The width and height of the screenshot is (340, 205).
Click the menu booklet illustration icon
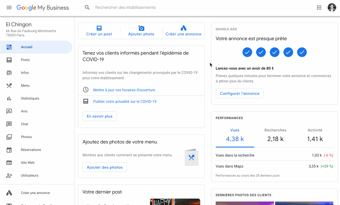(x=192, y=157)
